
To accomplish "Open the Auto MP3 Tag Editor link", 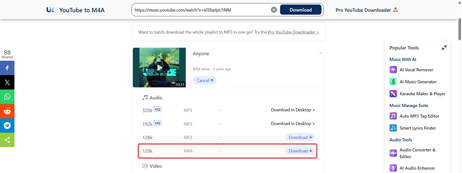I will pos(419,116).
